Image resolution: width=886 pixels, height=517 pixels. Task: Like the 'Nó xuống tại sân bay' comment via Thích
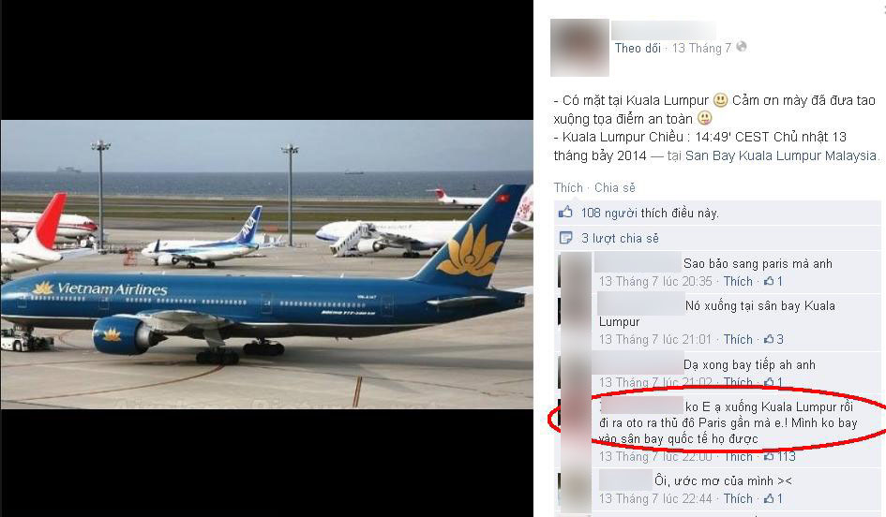click(x=738, y=339)
